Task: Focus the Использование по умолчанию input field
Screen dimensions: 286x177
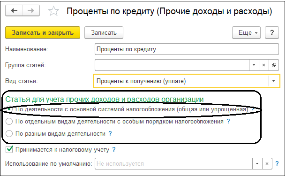Action: [173, 164]
